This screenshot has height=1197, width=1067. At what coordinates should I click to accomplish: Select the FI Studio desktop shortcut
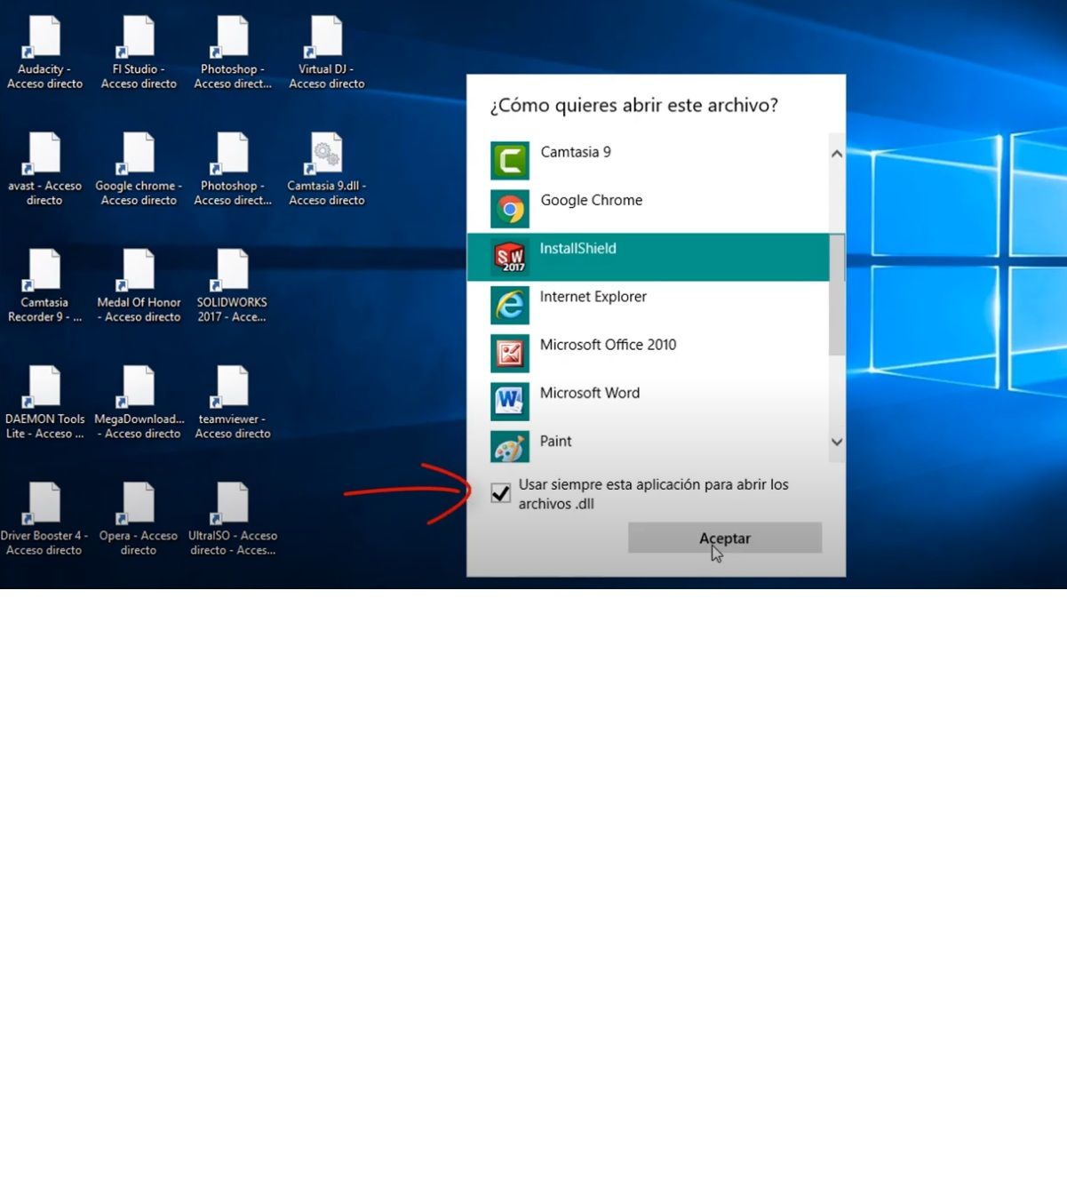(x=139, y=53)
